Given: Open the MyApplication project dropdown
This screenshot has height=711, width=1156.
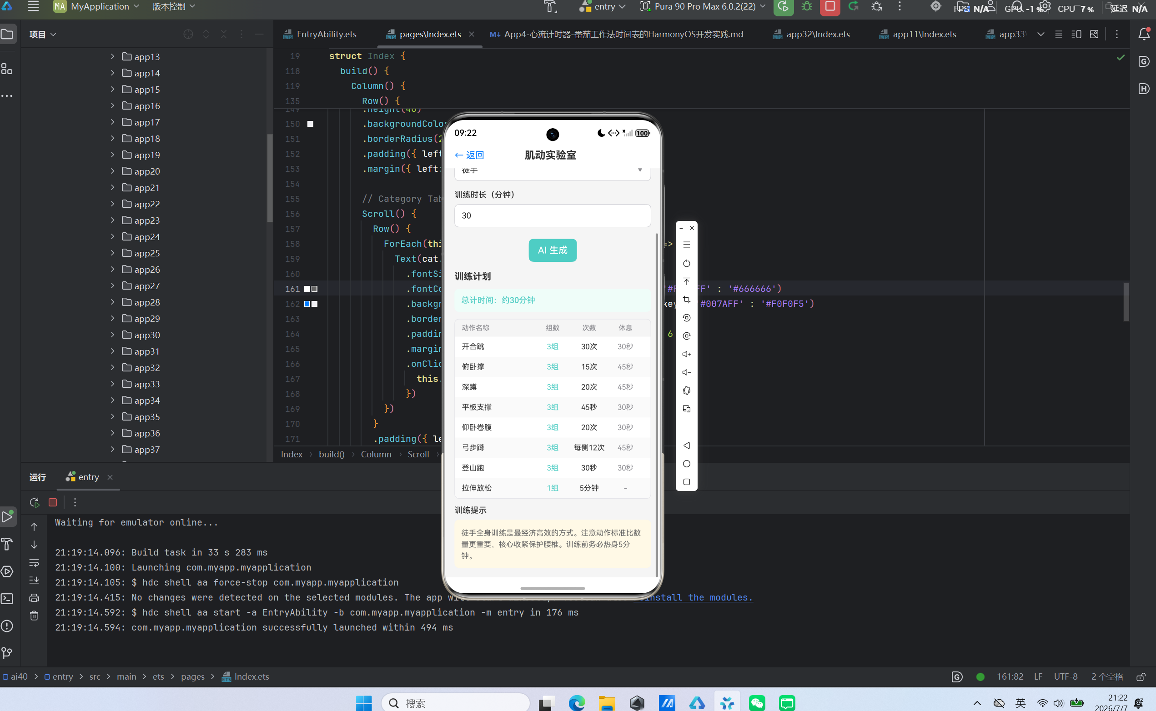Looking at the screenshot, I should click(x=96, y=6).
